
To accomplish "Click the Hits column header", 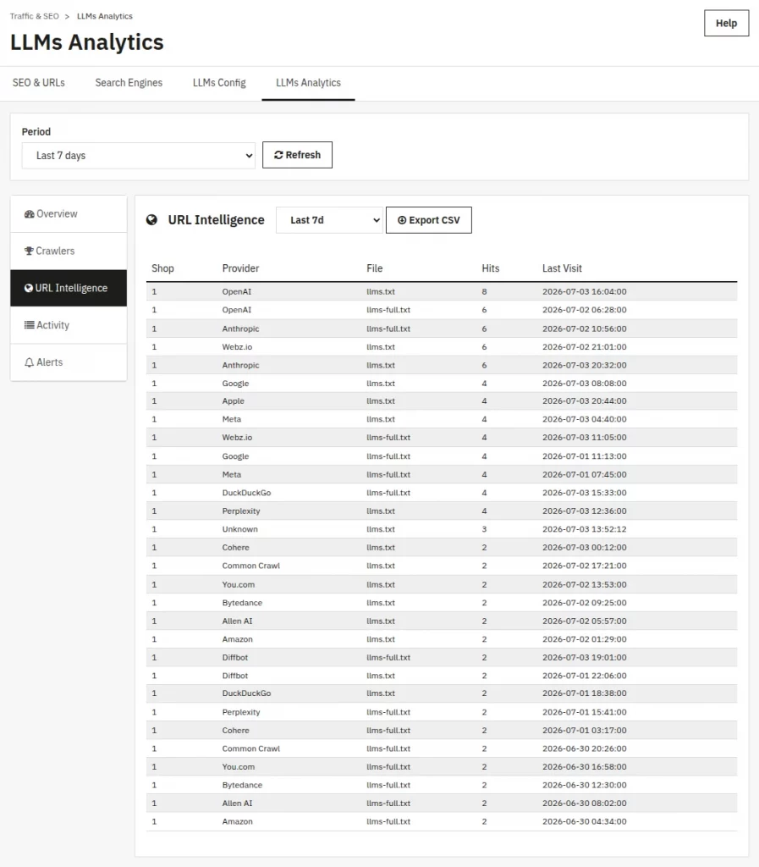I will tap(491, 268).
